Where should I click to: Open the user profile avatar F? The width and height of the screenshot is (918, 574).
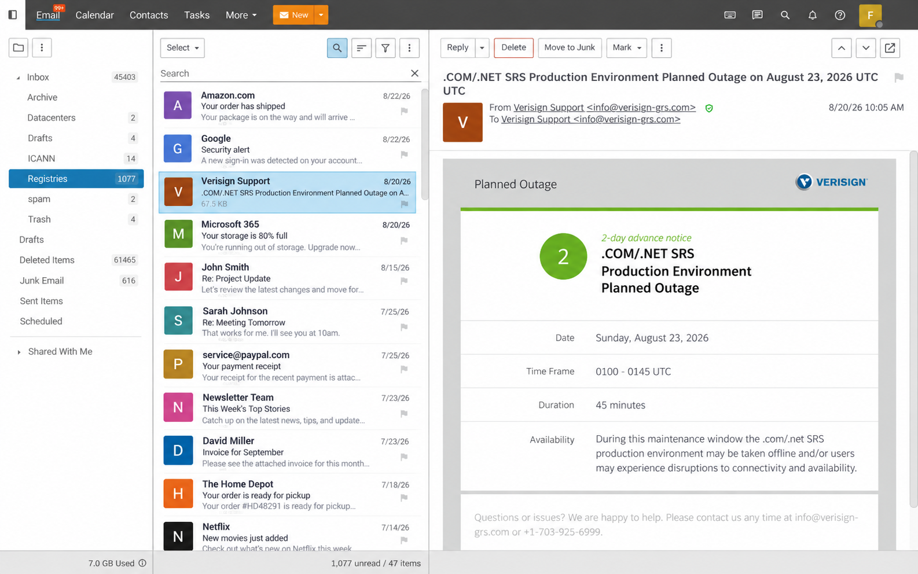pyautogui.click(x=870, y=16)
